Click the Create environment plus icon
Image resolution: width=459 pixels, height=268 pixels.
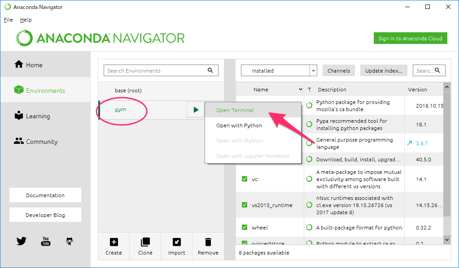114,242
